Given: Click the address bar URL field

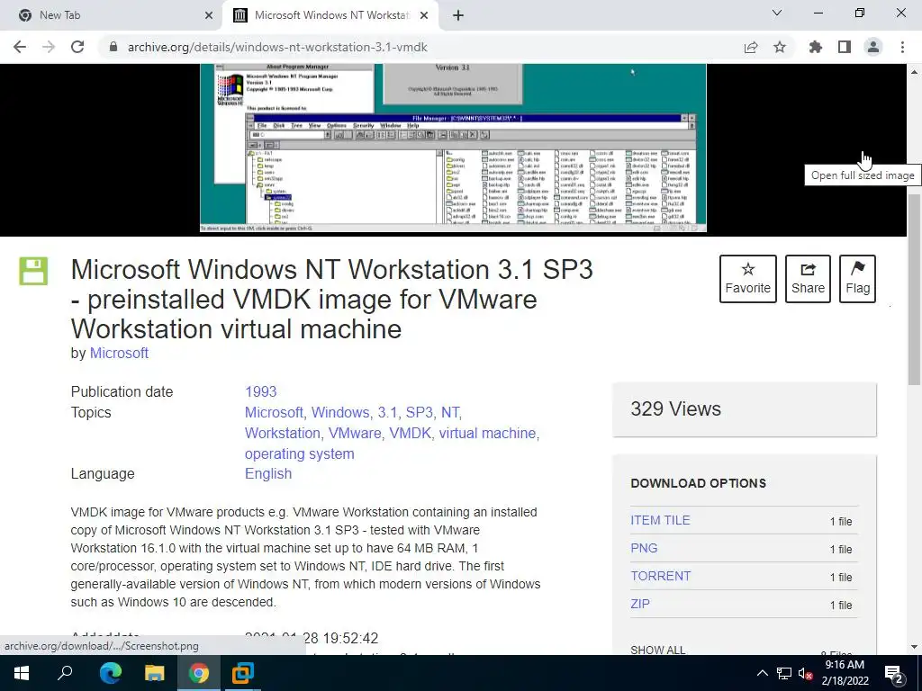Looking at the screenshot, I should 423,47.
